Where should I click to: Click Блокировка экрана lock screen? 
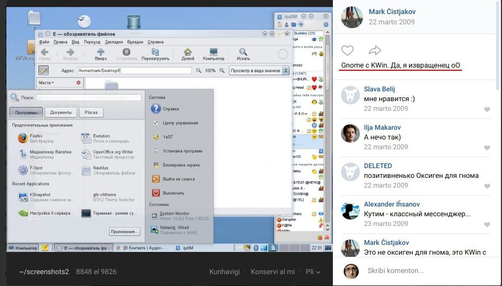(176, 165)
